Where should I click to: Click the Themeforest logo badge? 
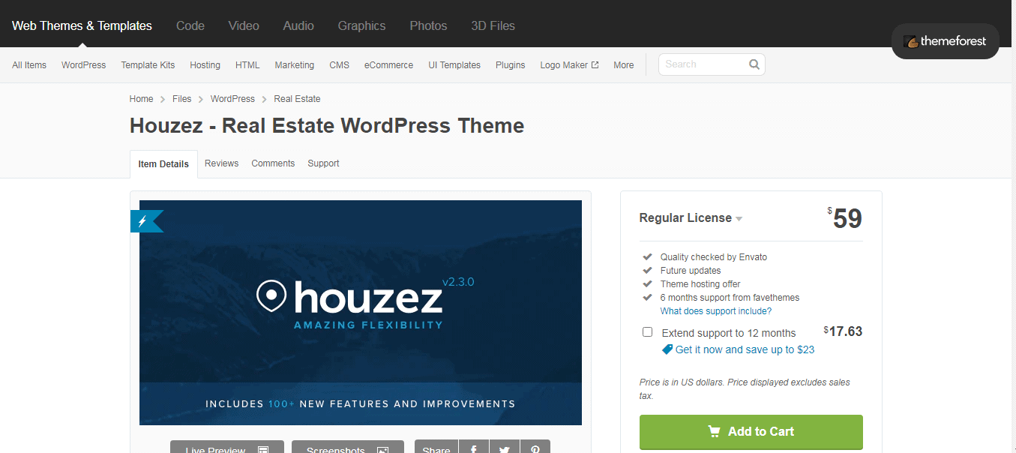945,41
